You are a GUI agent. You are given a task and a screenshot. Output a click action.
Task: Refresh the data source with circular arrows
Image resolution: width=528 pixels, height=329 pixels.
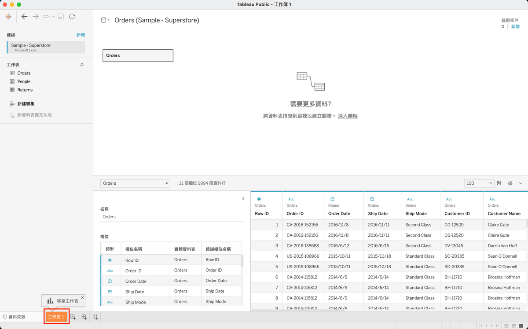point(72,16)
